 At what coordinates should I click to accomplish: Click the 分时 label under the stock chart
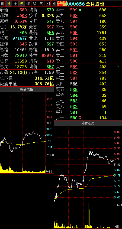click(117, 227)
